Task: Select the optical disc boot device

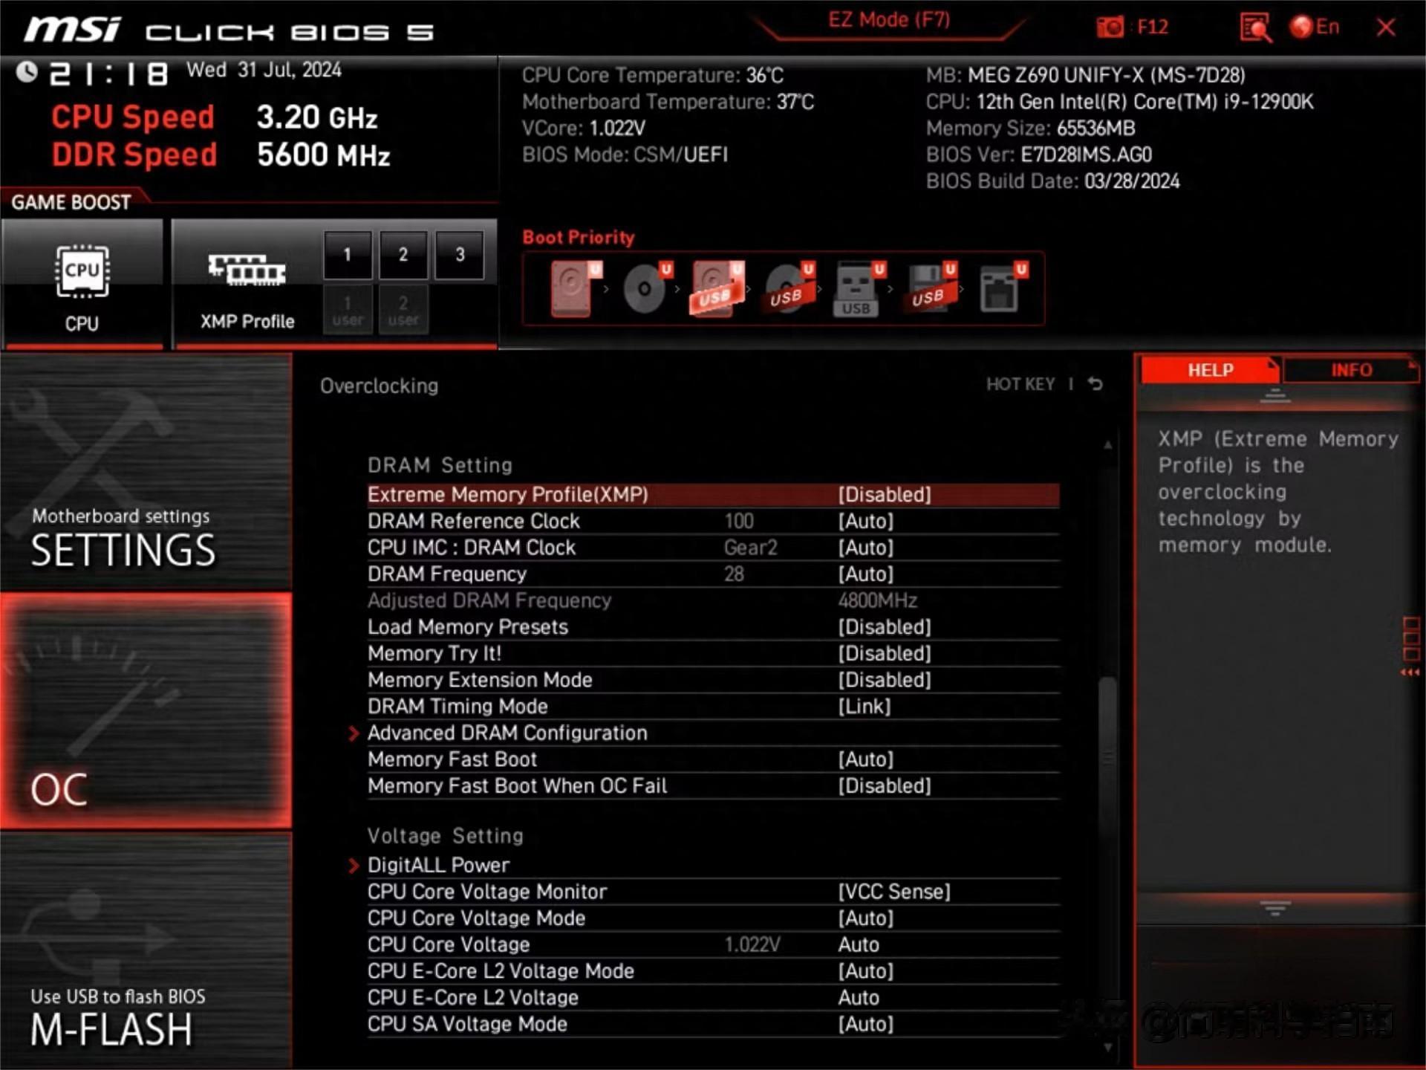Action: click(647, 288)
